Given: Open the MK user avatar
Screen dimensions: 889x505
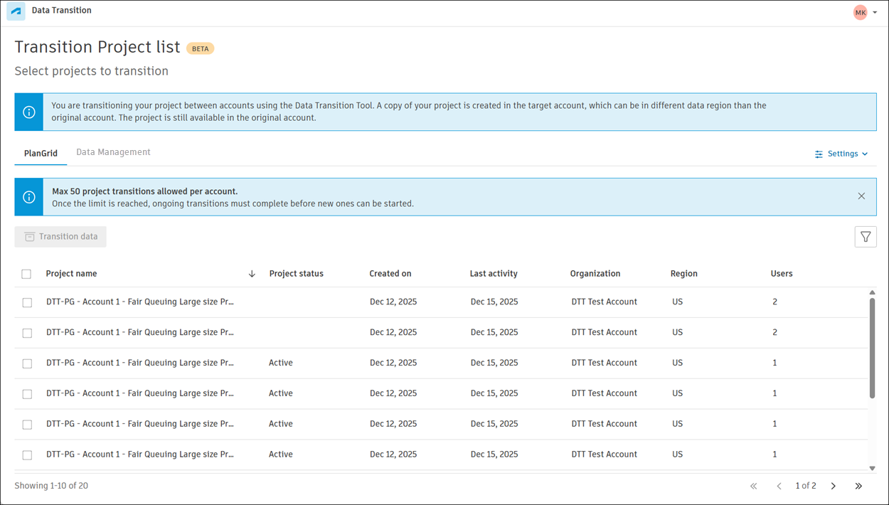Looking at the screenshot, I should pyautogui.click(x=861, y=12).
